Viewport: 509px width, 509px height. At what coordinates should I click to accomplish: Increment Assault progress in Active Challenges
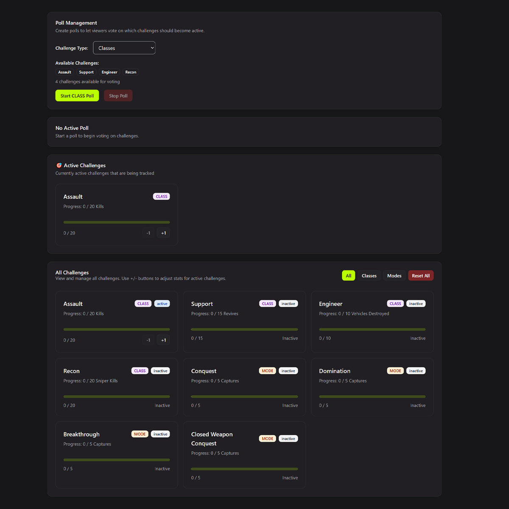coord(163,233)
